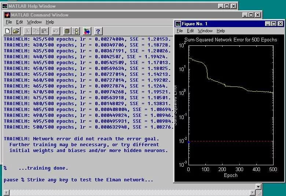Click the horizontal scrollbar right arrow
Screen dimensions: 286x196
tap(252, 193)
